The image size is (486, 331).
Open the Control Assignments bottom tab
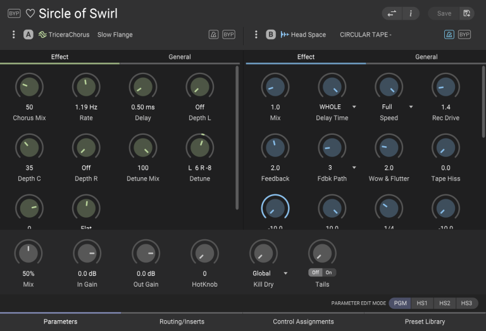click(303, 322)
